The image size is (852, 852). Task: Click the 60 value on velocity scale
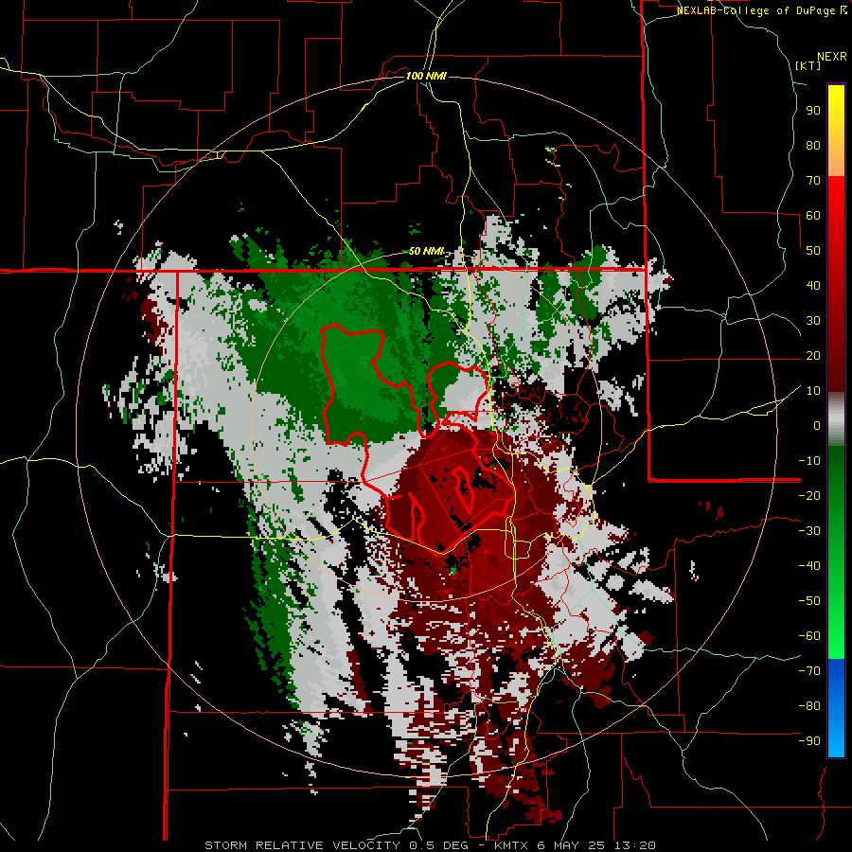pos(813,216)
